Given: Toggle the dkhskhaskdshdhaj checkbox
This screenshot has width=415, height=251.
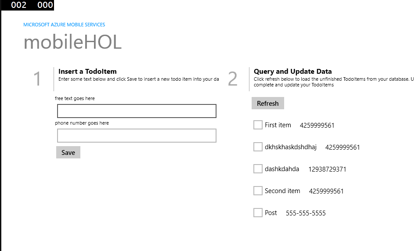Looking at the screenshot, I should click(258, 147).
